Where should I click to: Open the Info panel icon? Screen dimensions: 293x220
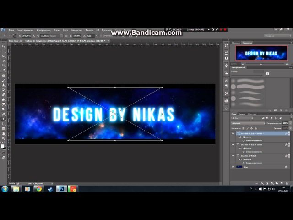(226, 58)
